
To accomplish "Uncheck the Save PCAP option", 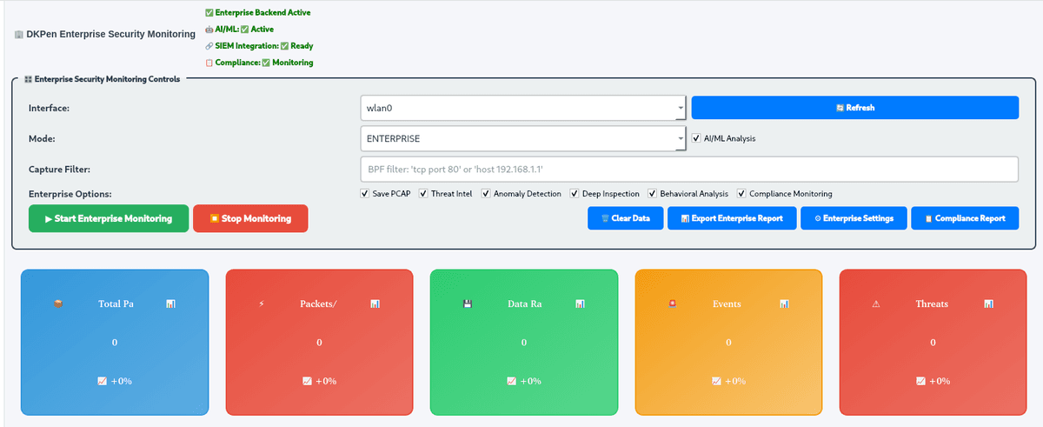I will point(364,194).
